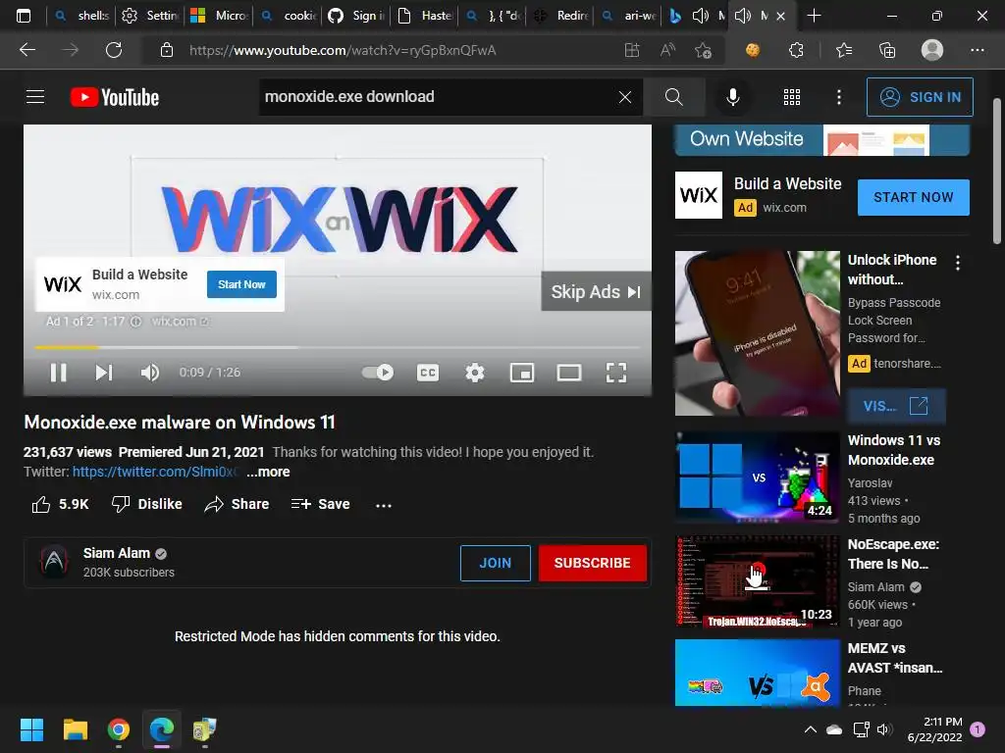Like the video
1005x753 pixels.
[x=60, y=505]
